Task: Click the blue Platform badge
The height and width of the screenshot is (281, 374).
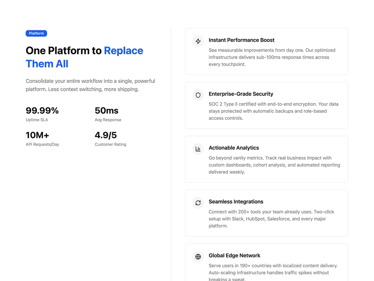Action: tap(36, 33)
